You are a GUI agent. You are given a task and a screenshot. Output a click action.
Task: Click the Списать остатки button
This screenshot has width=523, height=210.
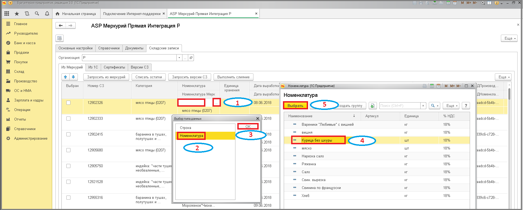click(x=149, y=77)
